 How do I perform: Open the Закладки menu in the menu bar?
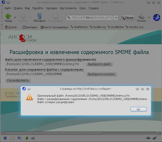pyautogui.click(x=51, y=8)
